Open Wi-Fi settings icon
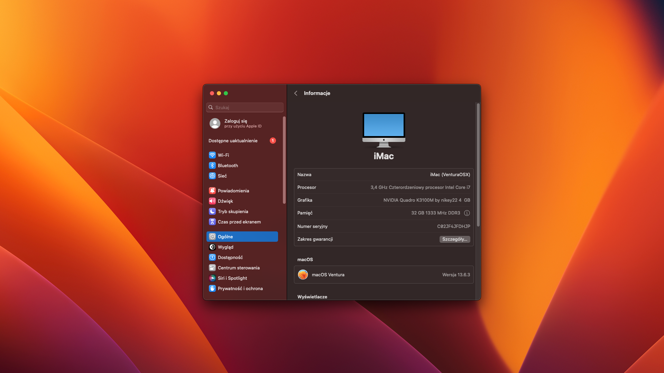This screenshot has width=664, height=373. [x=212, y=155]
